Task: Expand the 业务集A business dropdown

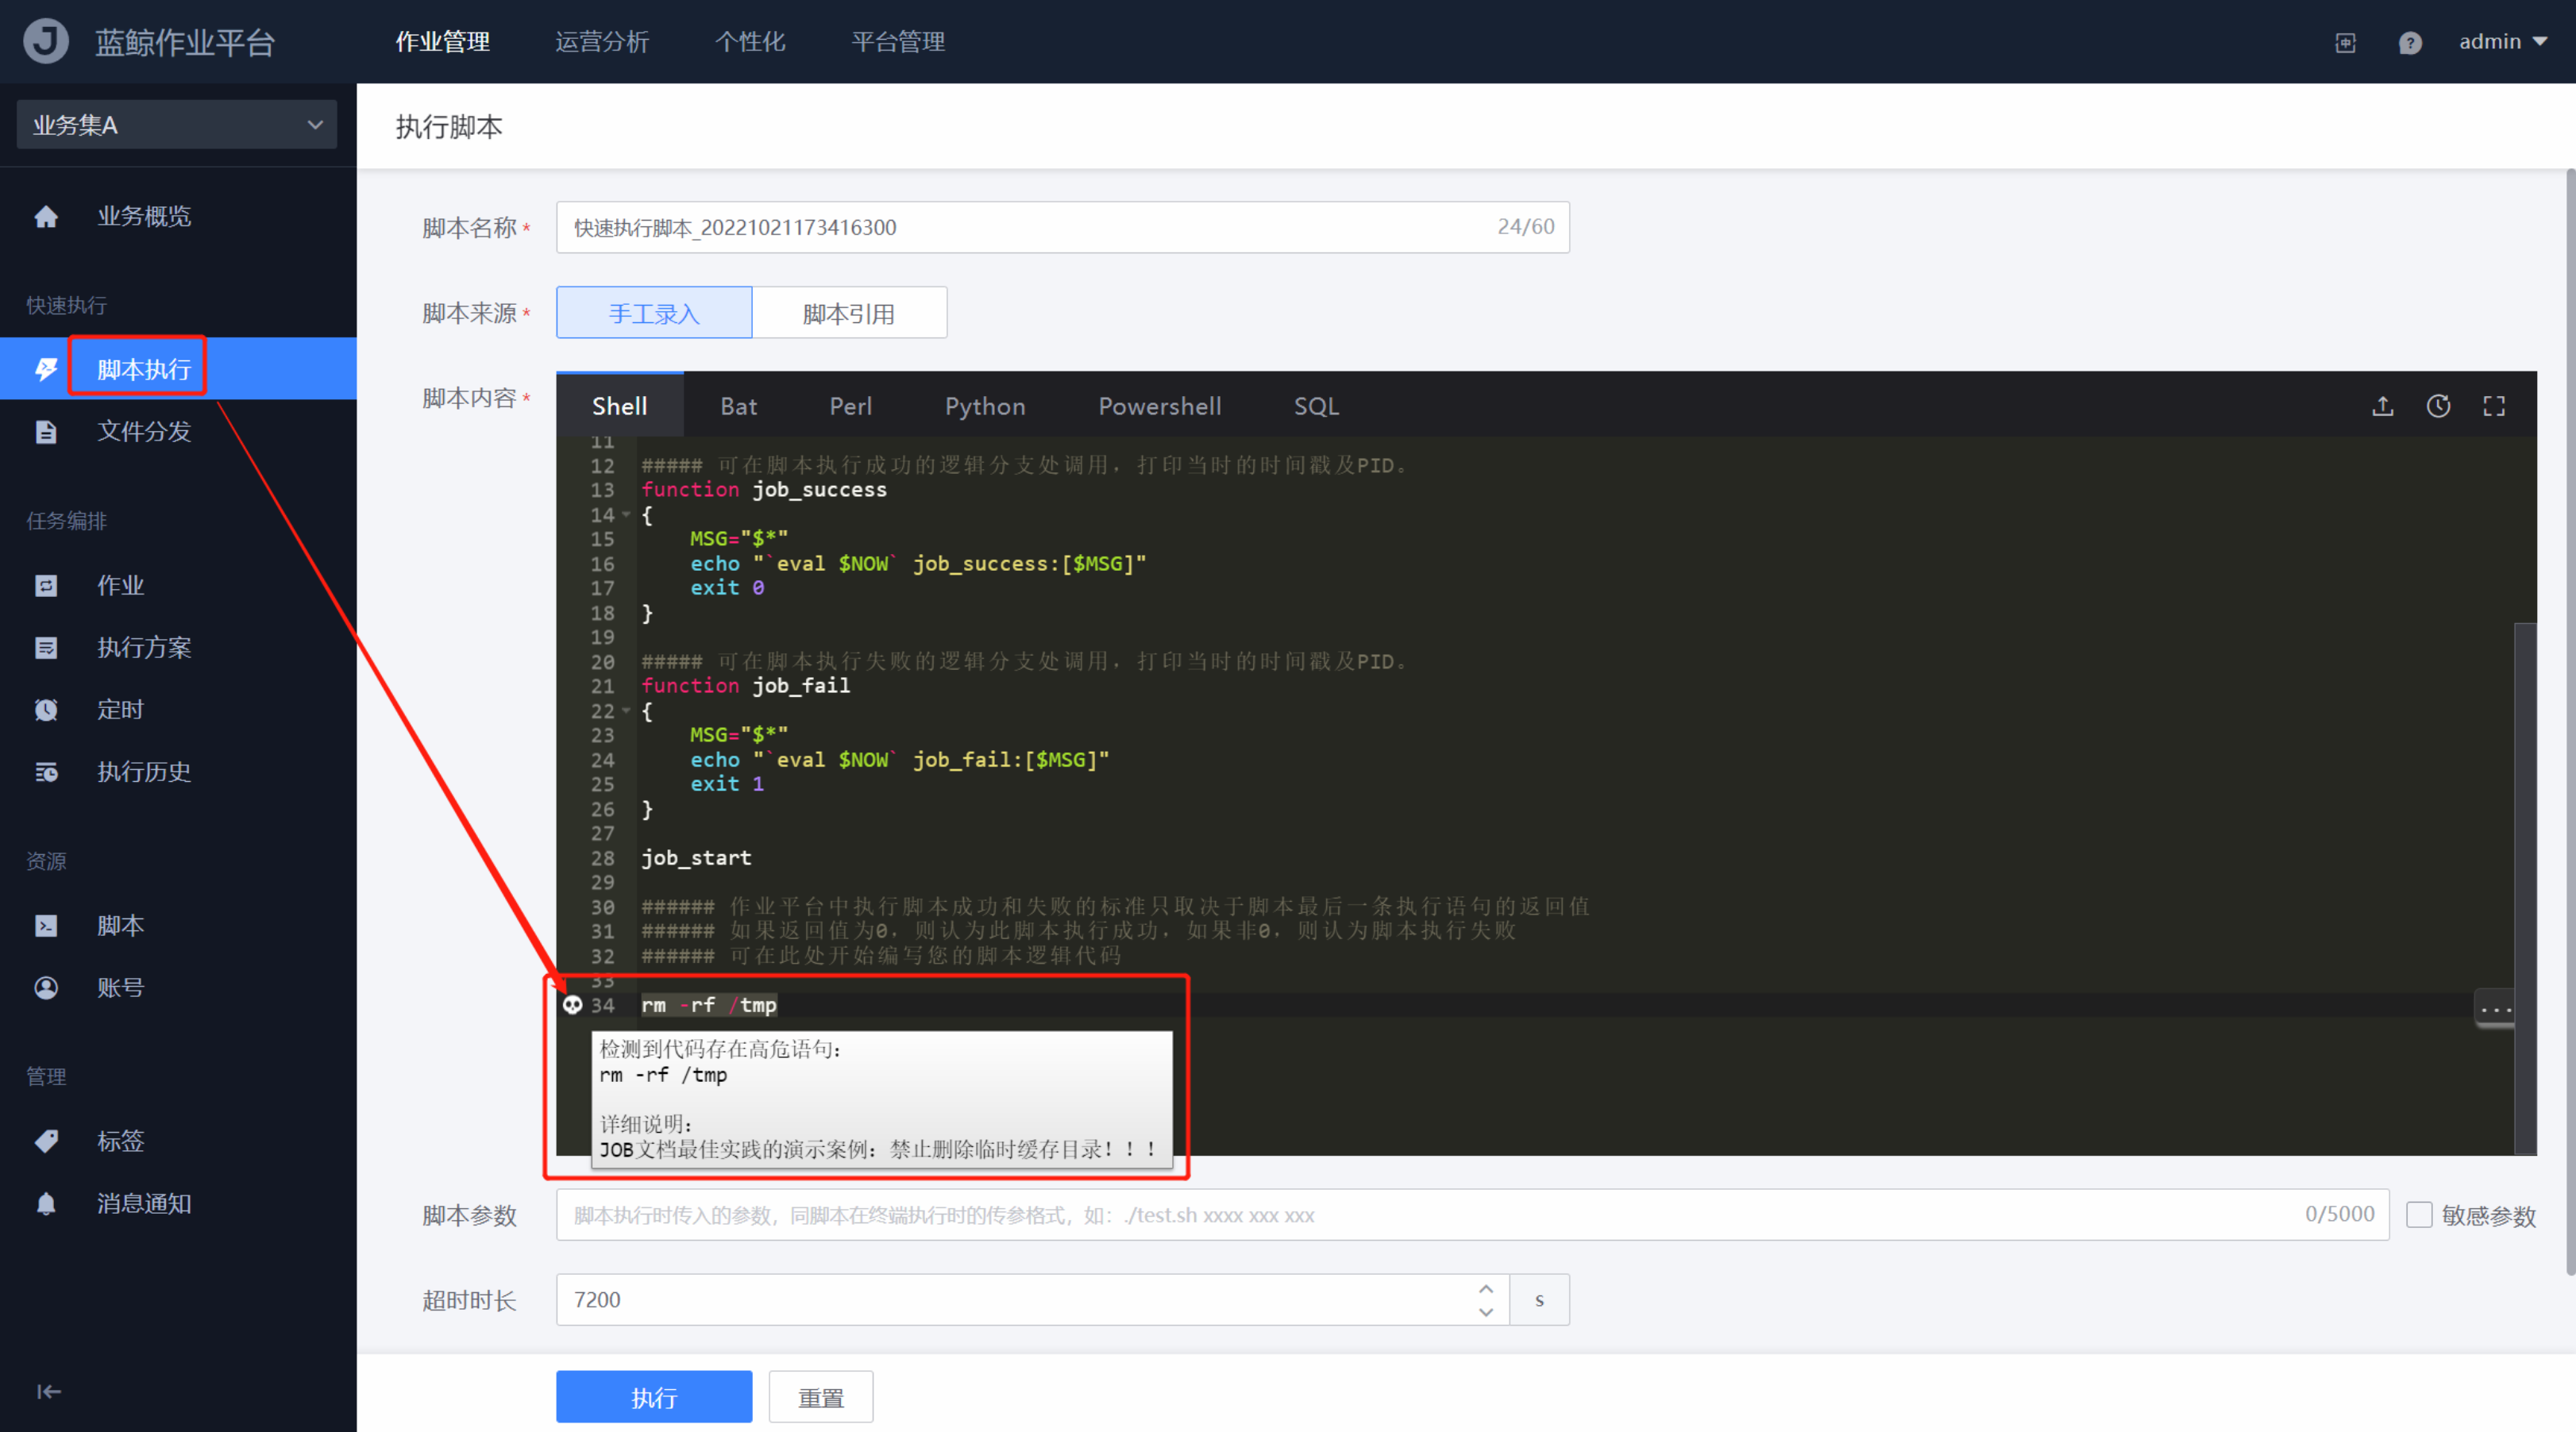Action: point(177,125)
